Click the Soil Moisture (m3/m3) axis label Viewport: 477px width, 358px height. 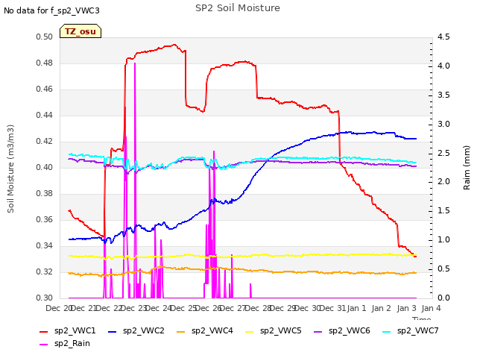pos(10,169)
